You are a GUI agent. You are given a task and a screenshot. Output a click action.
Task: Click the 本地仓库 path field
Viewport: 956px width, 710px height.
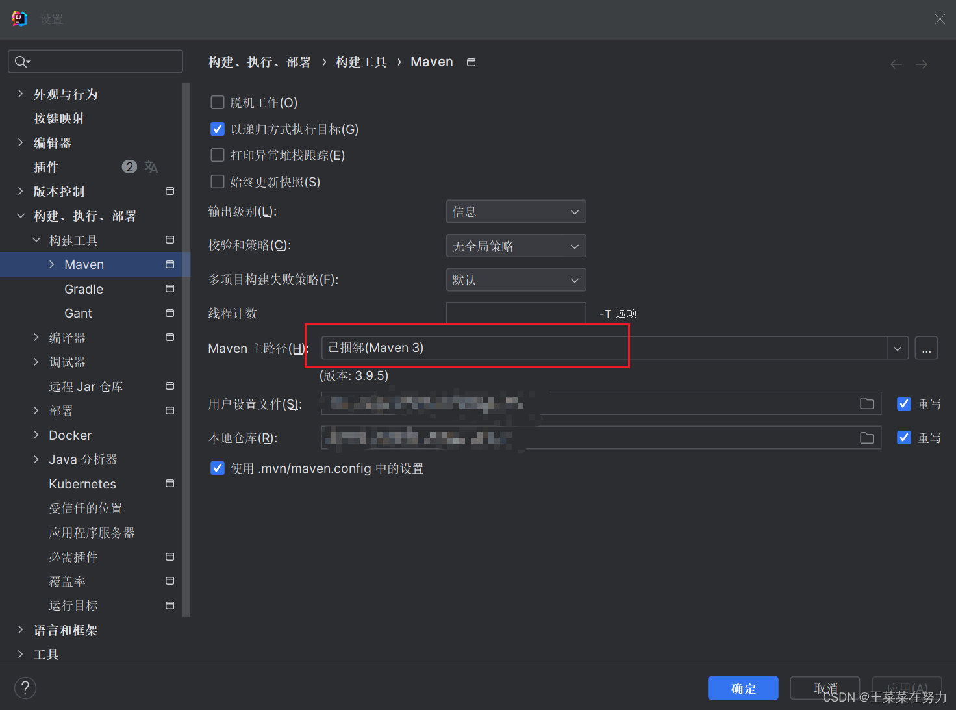(x=601, y=438)
